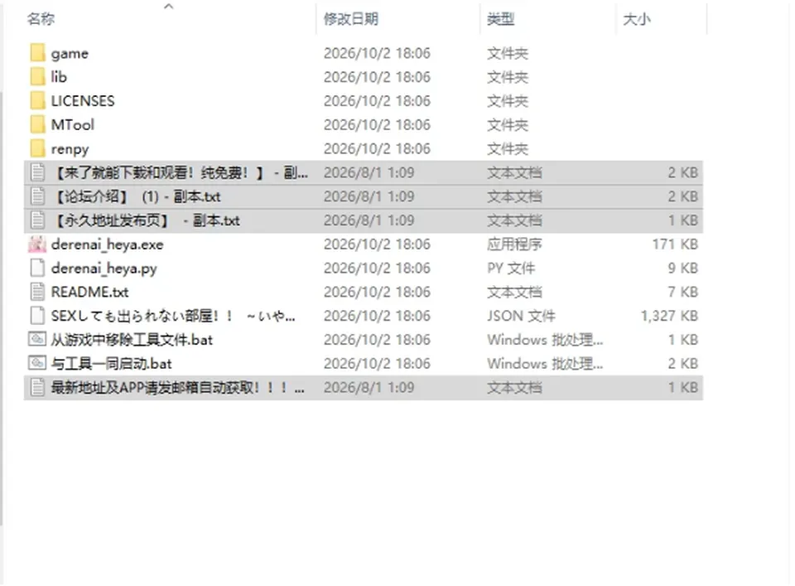
Task: Select the lib folder name
Action: pyautogui.click(x=59, y=76)
